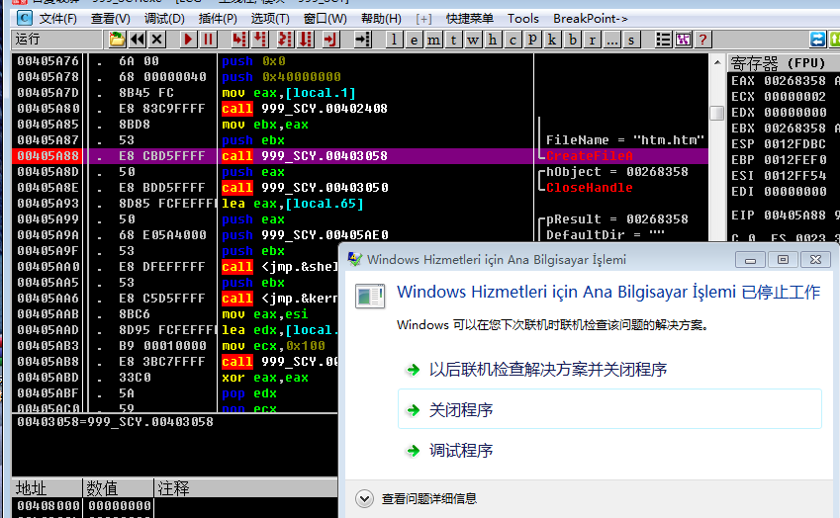Screen dimensions: 840x518
Task: Choose 以后联机检查解决方案并关闭程序 in the error dialog
Action: pos(547,370)
